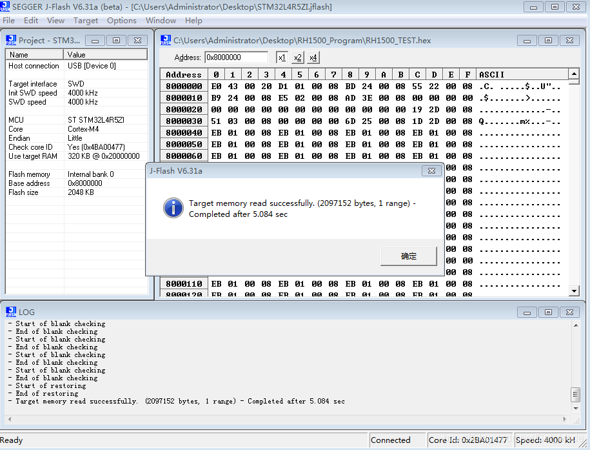Image resolution: width=590 pixels, height=450 pixels.
Task: Set hex view to x2 byte width
Action: pyautogui.click(x=298, y=57)
